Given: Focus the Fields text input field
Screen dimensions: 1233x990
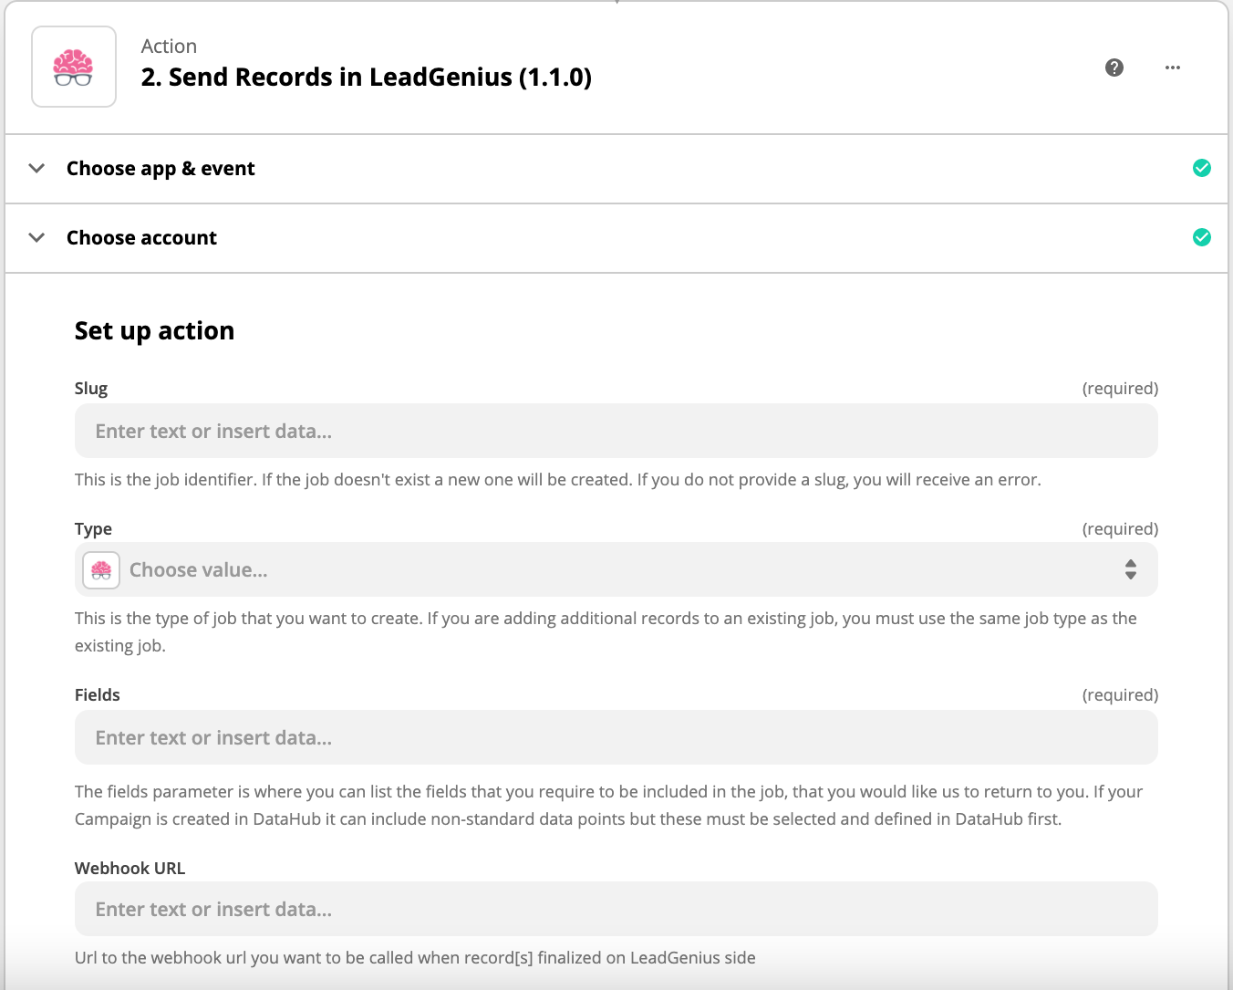Looking at the screenshot, I should coord(616,738).
